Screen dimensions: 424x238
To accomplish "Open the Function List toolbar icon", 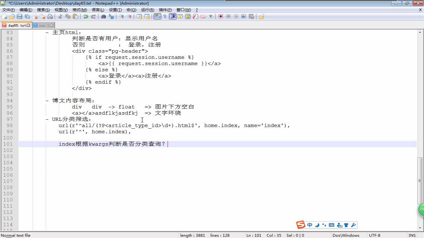I will point(195,16).
